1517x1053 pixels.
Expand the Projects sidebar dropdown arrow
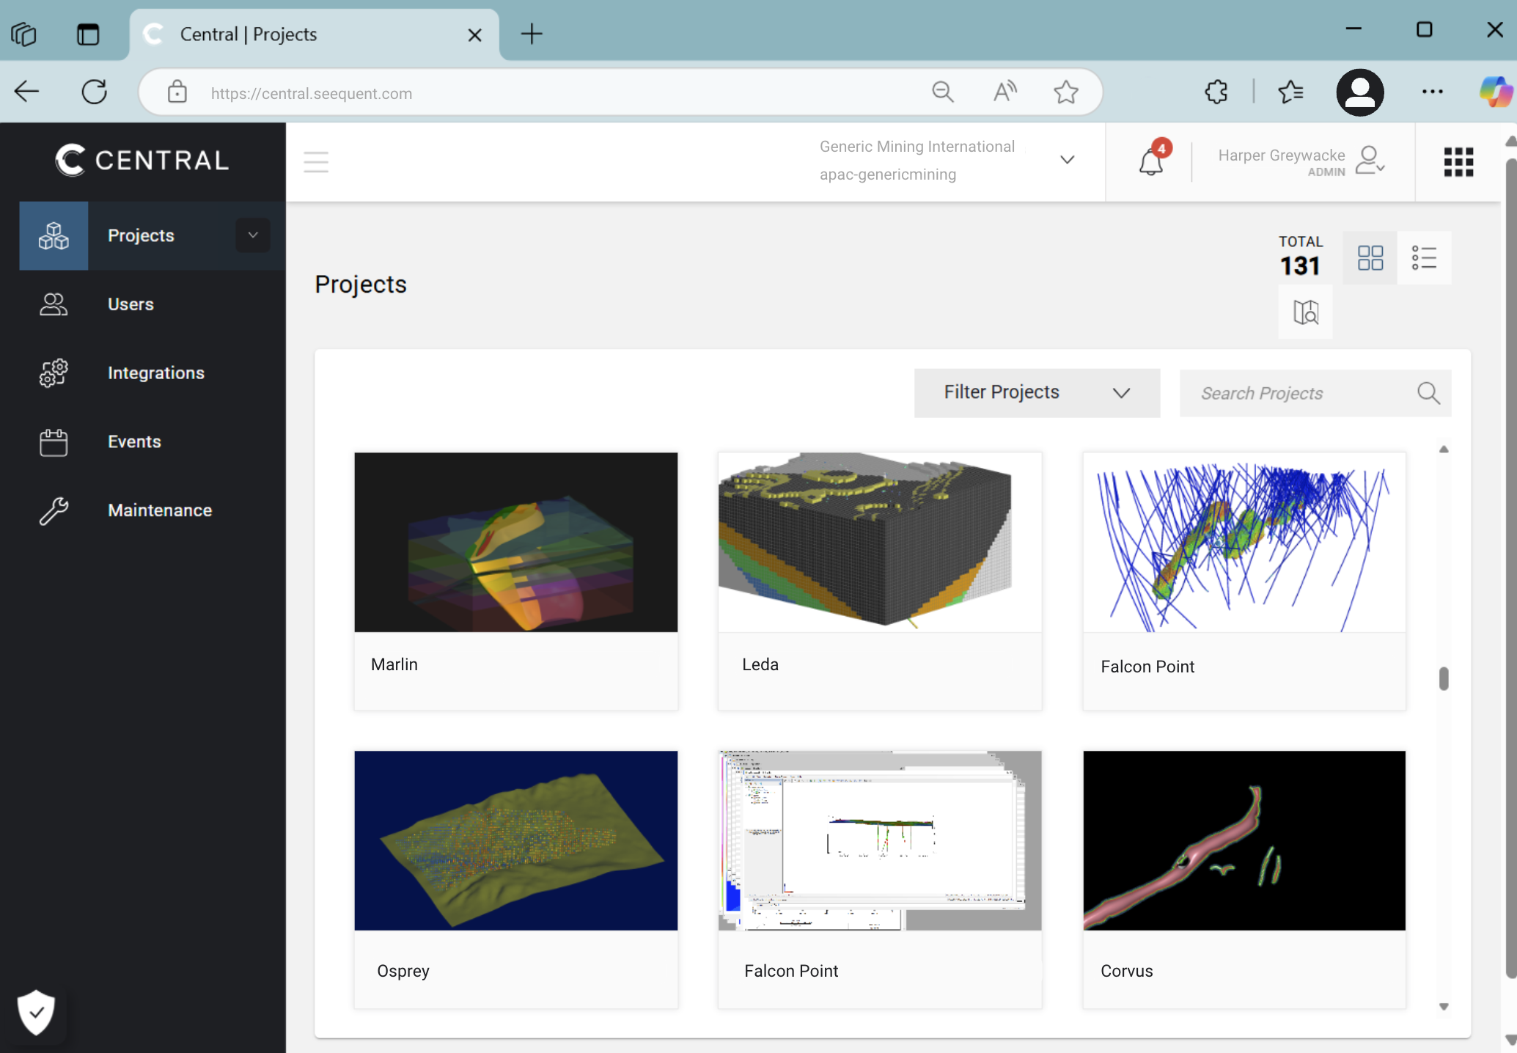point(253,235)
